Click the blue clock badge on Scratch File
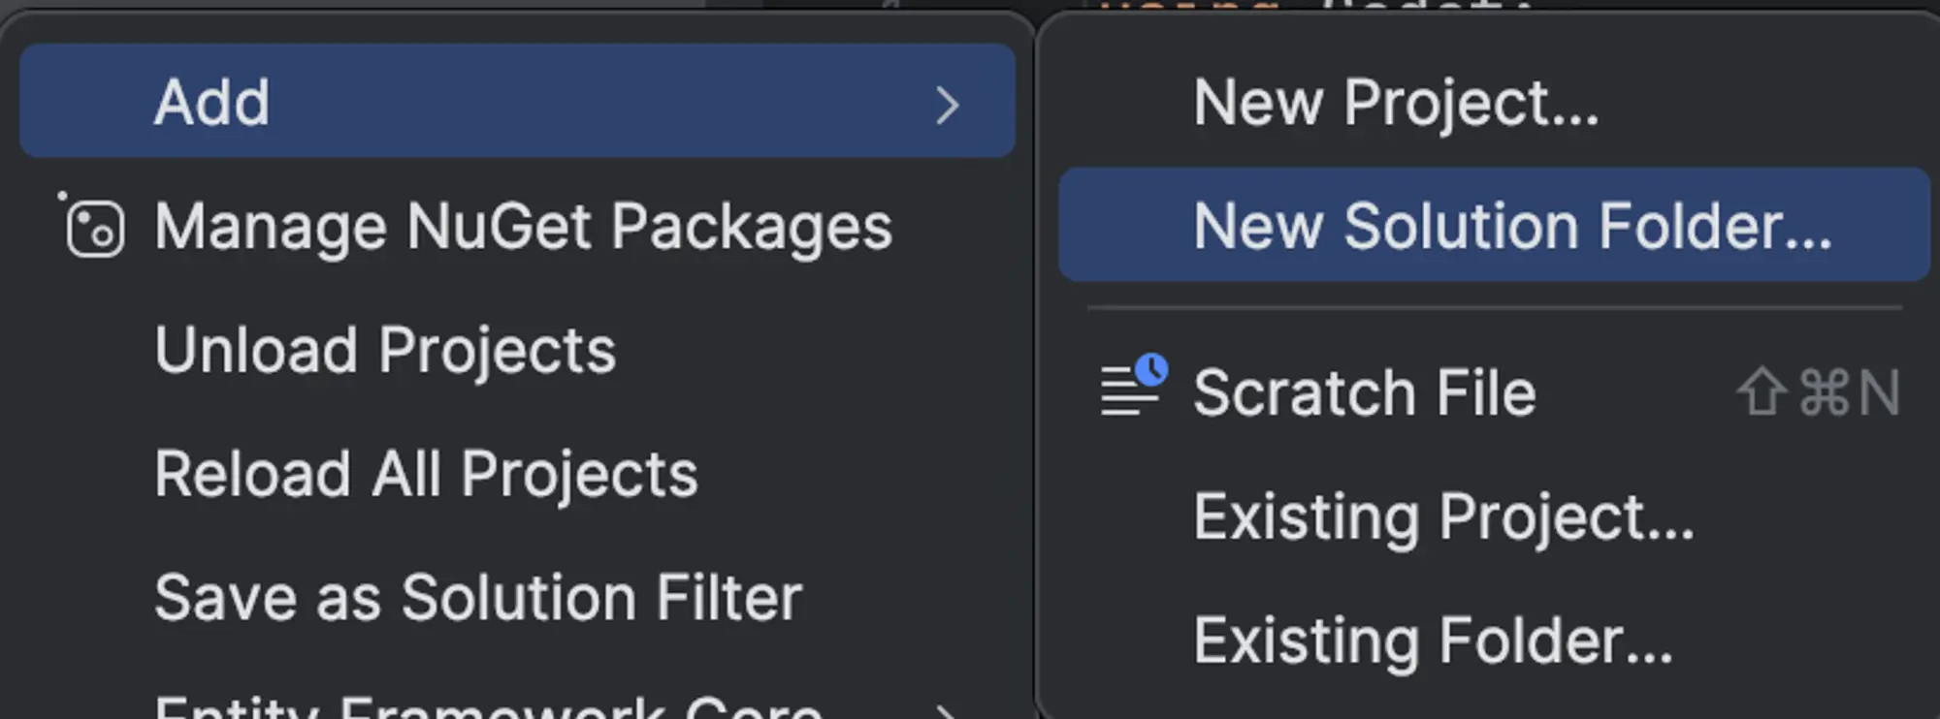The image size is (1940, 719). [x=1151, y=369]
